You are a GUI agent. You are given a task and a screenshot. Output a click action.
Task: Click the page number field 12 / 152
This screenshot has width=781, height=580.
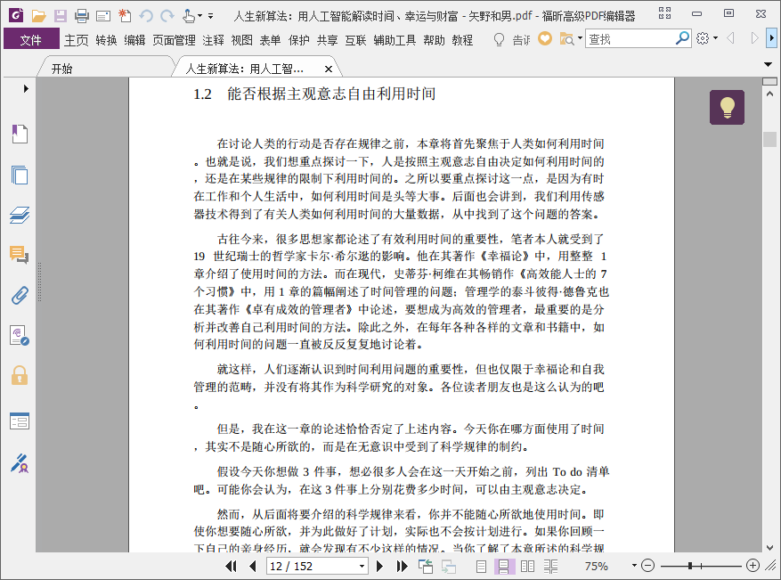tap(313, 566)
